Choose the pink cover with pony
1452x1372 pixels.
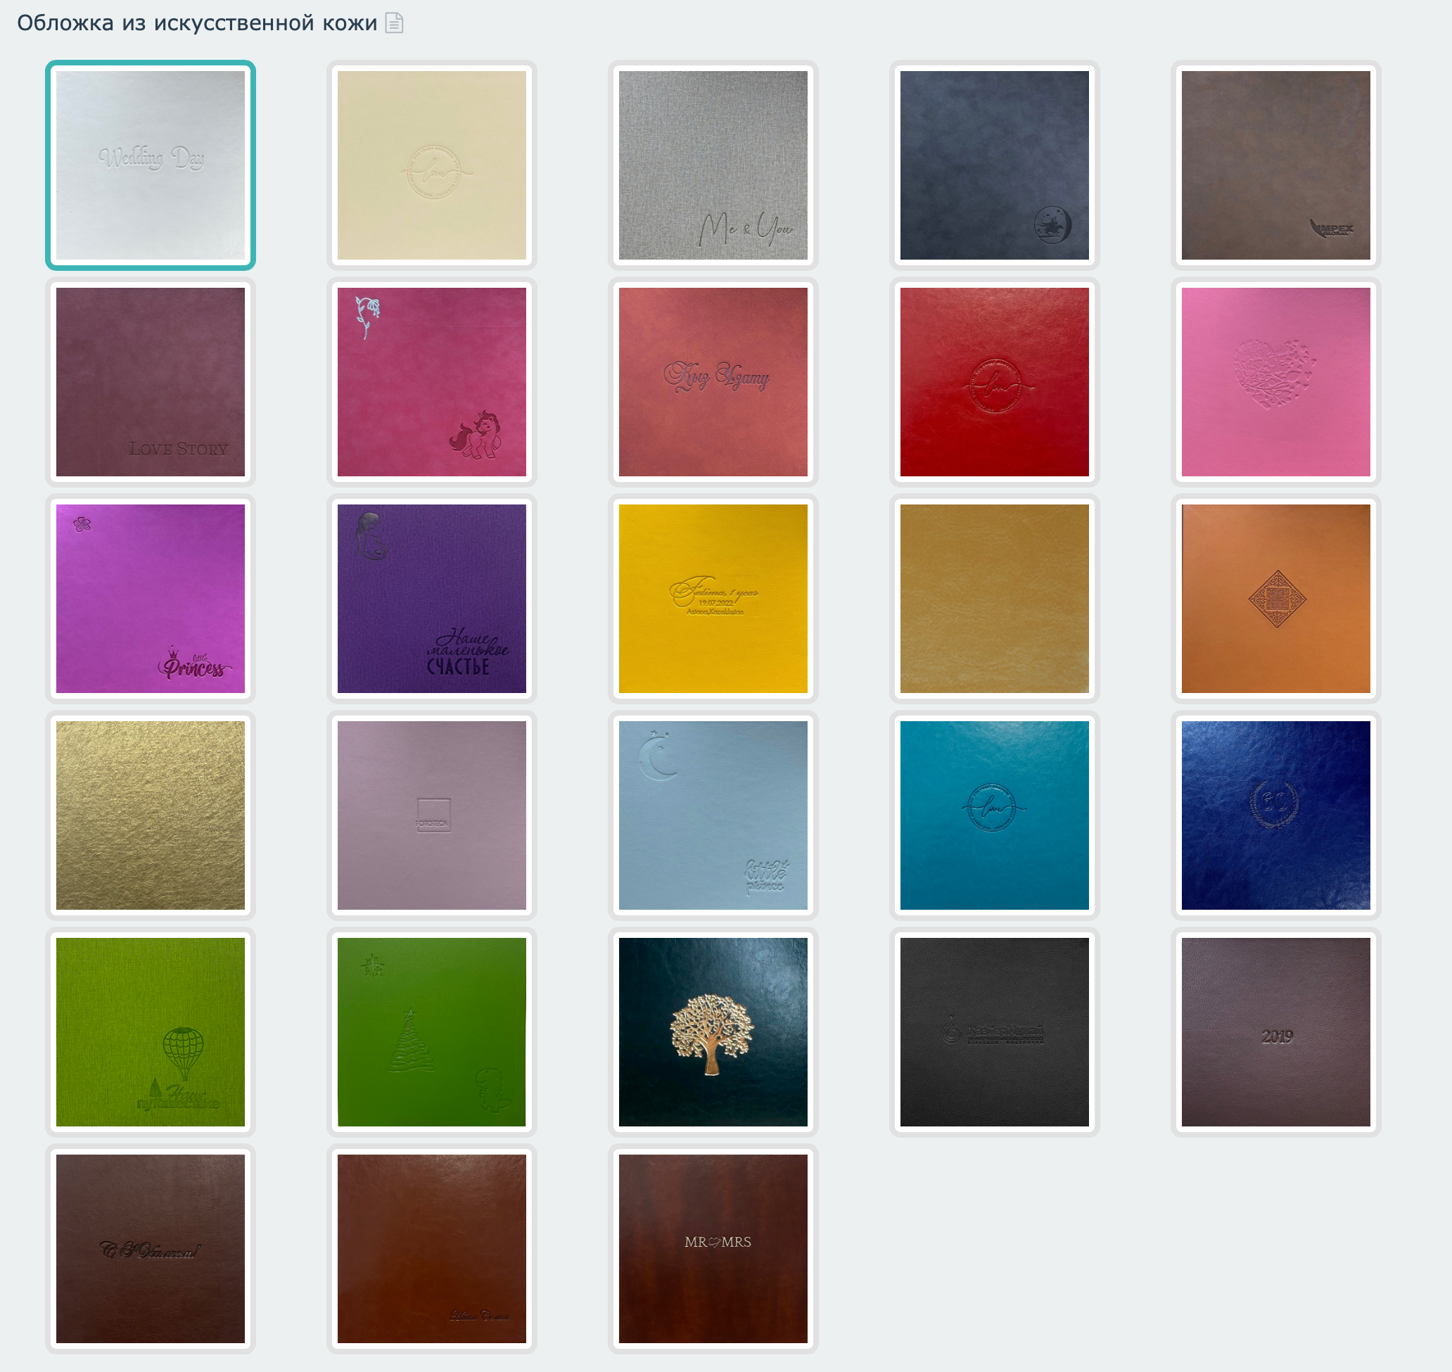[431, 382]
